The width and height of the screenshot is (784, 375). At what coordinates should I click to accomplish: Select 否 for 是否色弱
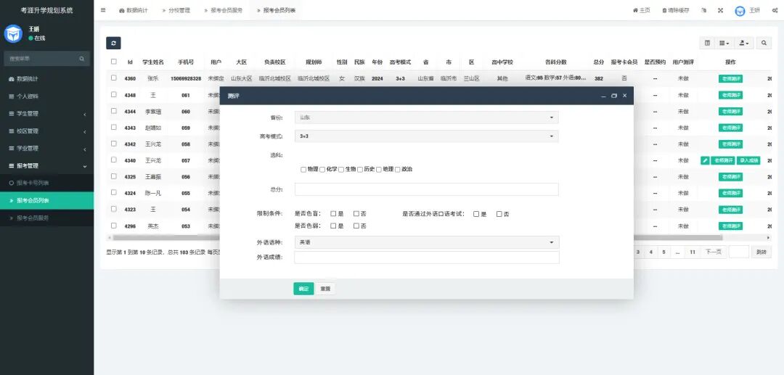(356, 226)
